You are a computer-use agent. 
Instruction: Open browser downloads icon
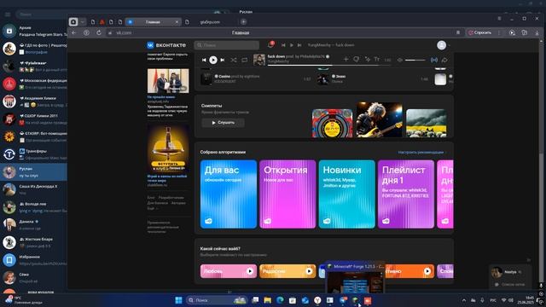pyautogui.click(x=537, y=32)
